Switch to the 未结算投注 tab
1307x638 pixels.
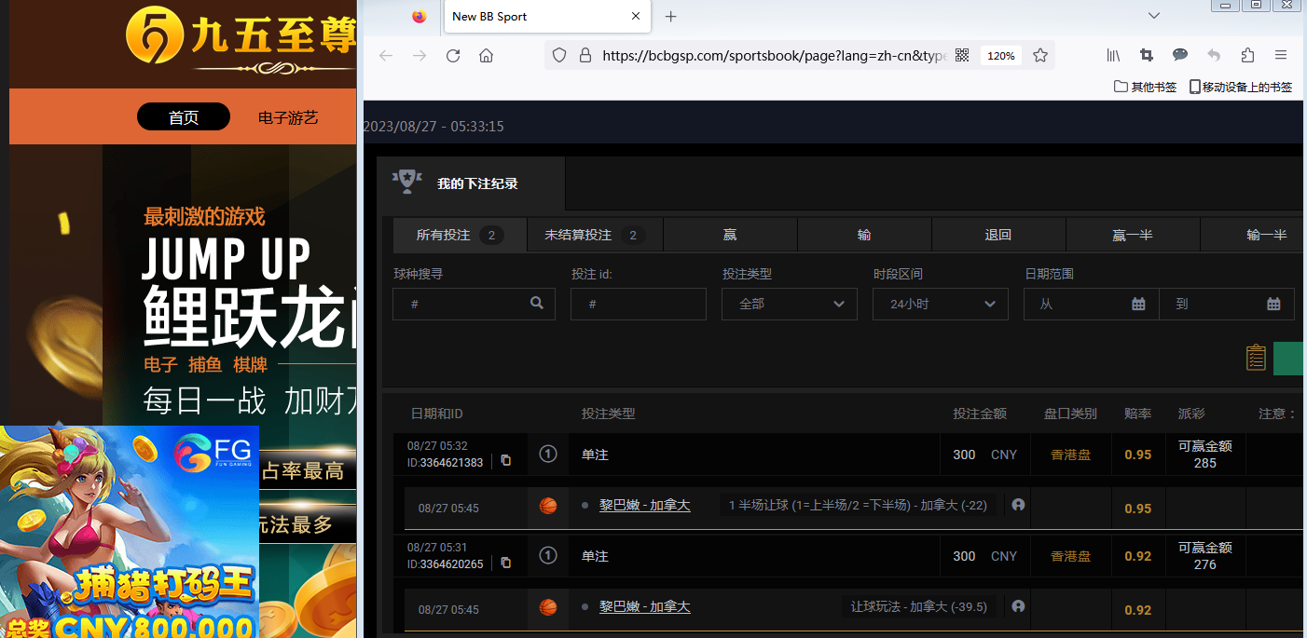click(x=594, y=235)
